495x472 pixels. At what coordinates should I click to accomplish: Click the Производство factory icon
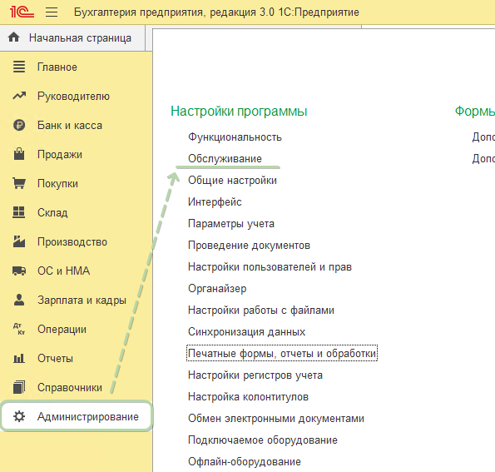[19, 241]
